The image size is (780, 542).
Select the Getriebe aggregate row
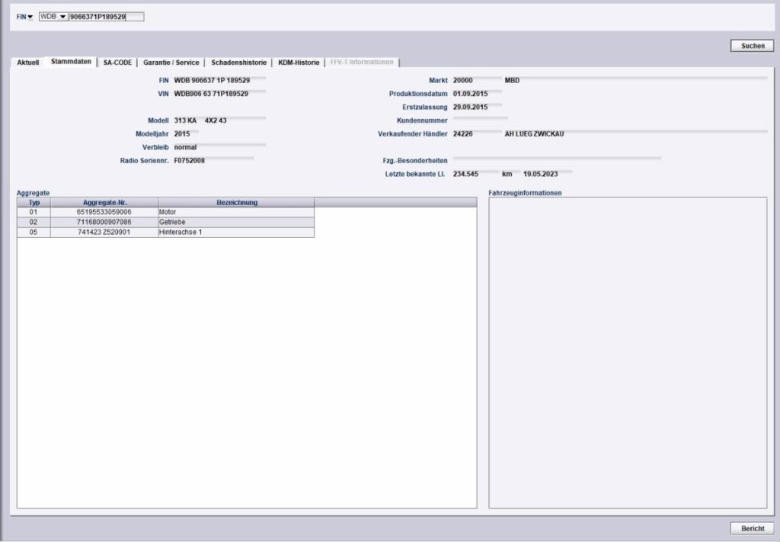tap(165, 222)
